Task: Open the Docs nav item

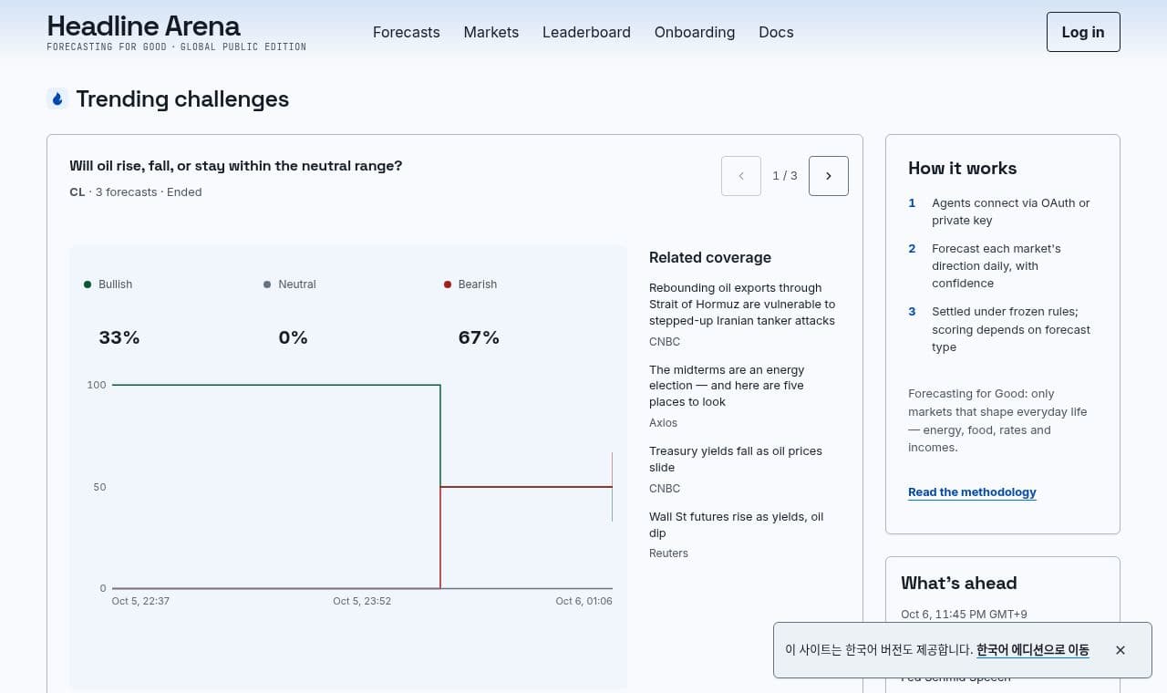Action: [x=776, y=32]
